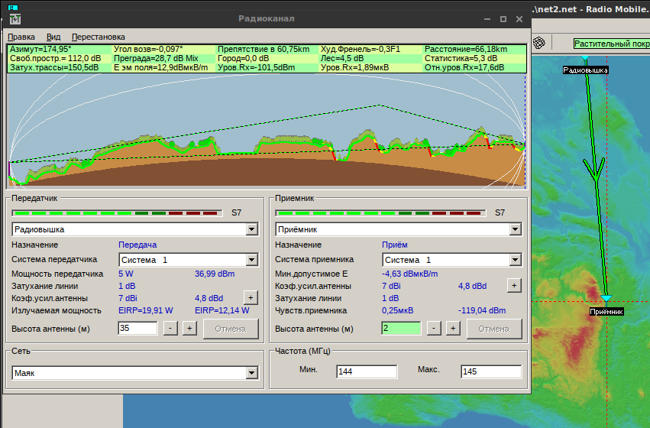Click Преграда=28,7 dB Mix value

point(156,59)
